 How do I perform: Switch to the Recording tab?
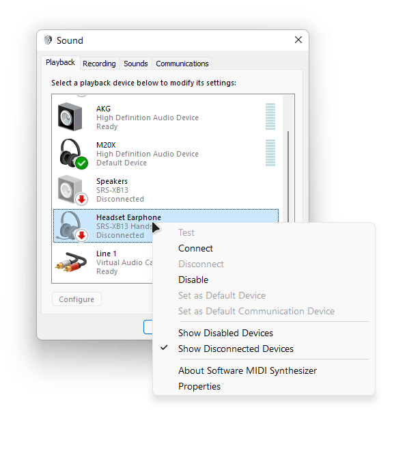click(99, 64)
